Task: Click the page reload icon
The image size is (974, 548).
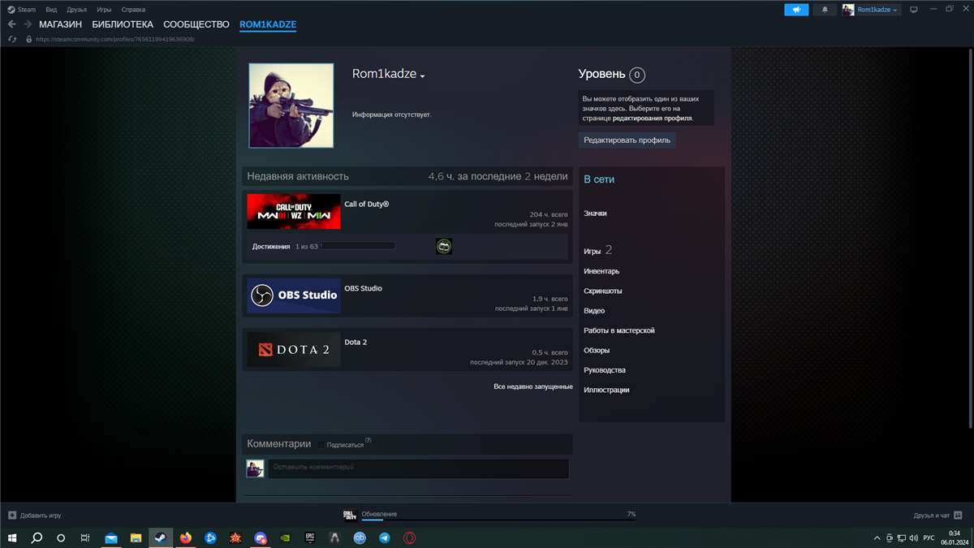Action: (11, 39)
